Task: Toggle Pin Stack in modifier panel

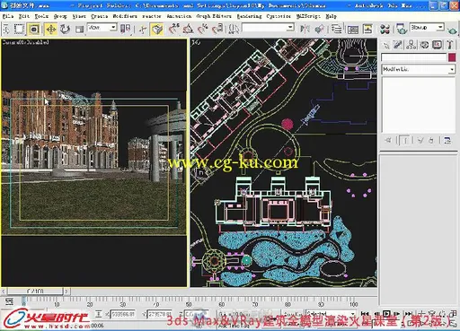Action: (x=388, y=140)
